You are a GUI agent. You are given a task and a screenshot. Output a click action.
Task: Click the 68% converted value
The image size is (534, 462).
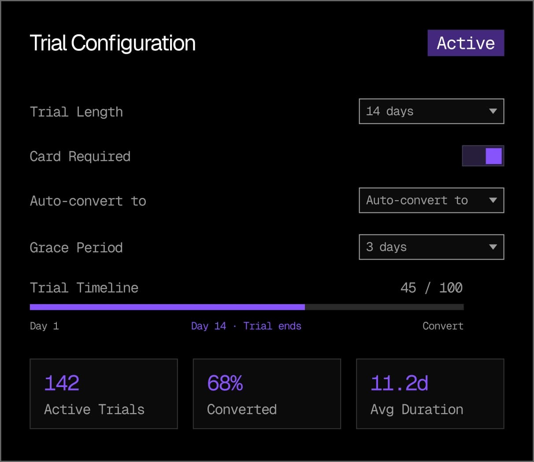(x=225, y=383)
